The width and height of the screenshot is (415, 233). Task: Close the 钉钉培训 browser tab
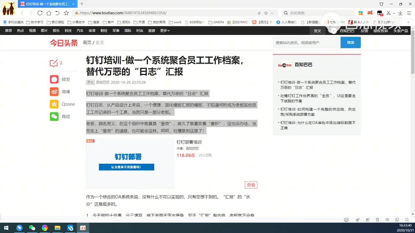click(74, 4)
